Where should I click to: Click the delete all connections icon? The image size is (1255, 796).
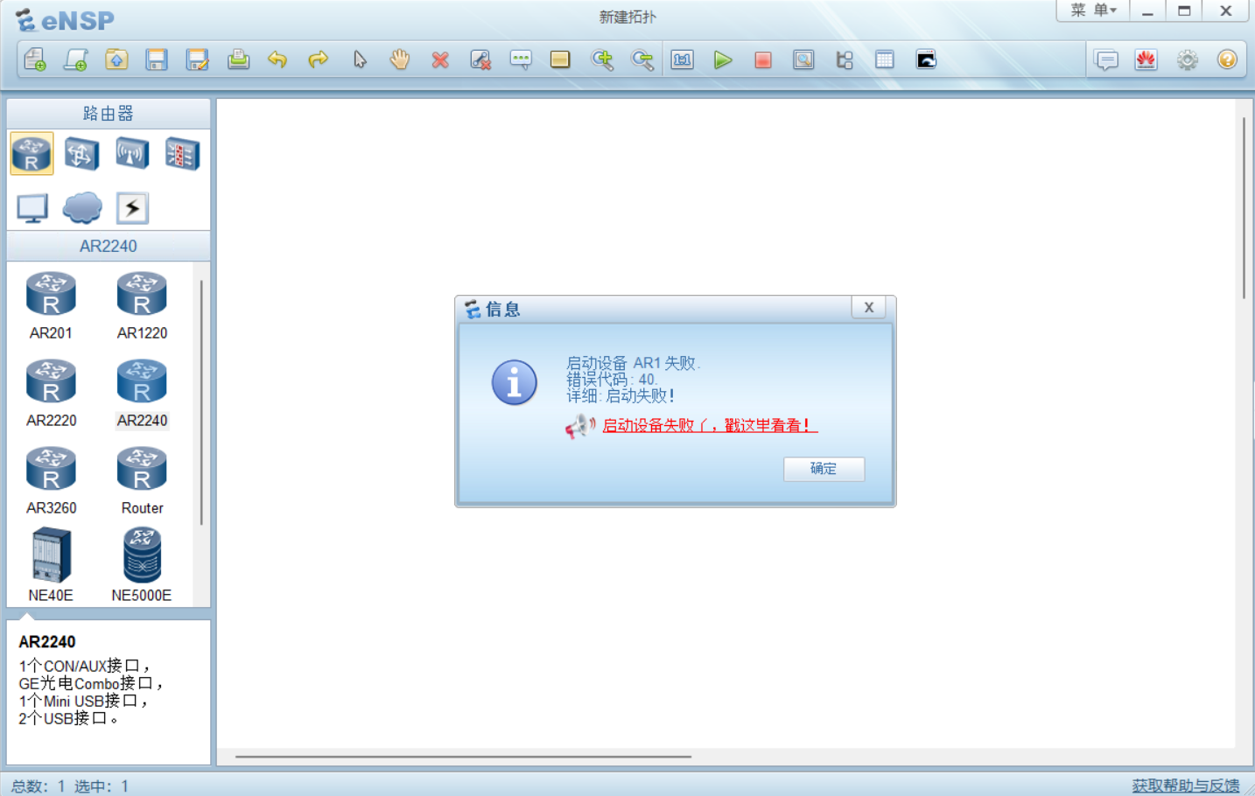(480, 59)
